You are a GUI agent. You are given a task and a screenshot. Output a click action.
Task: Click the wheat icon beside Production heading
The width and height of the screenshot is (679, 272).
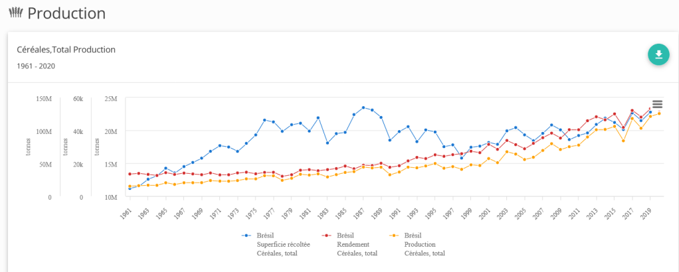[15, 13]
